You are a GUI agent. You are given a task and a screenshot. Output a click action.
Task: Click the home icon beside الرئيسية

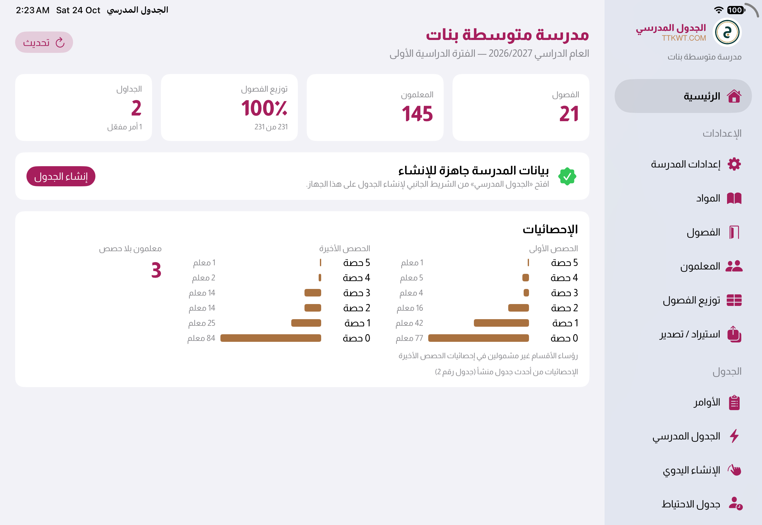[x=734, y=96]
